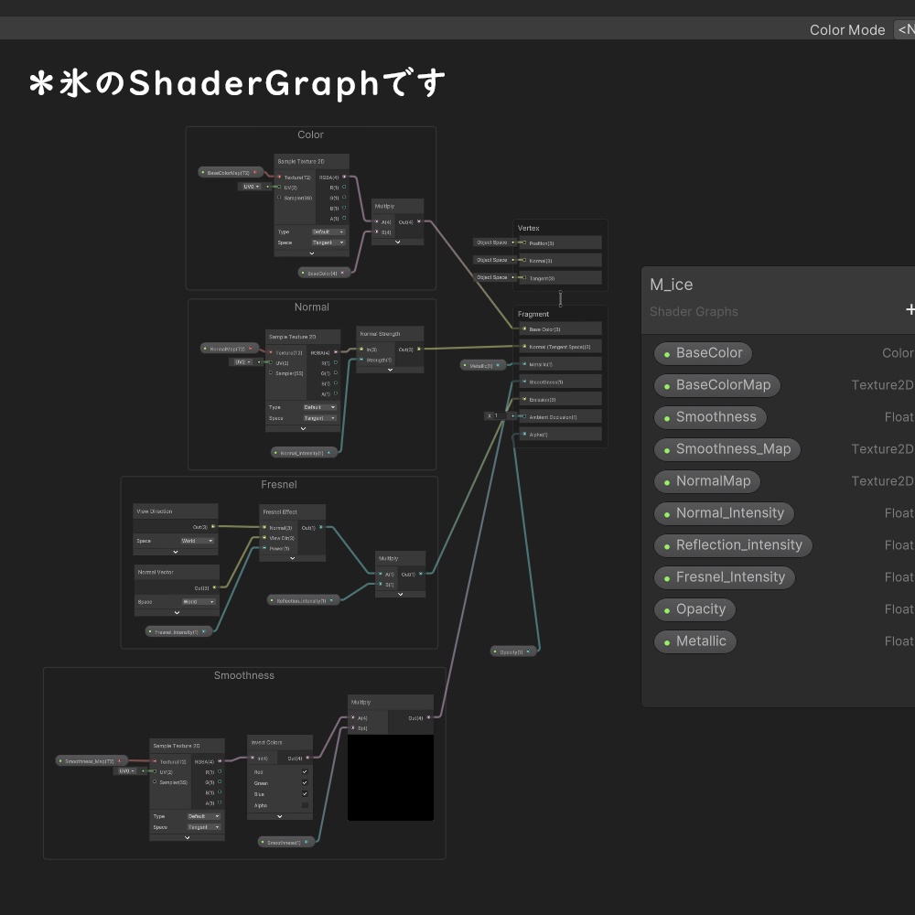Click the Position block input port in Vertex

524,242
